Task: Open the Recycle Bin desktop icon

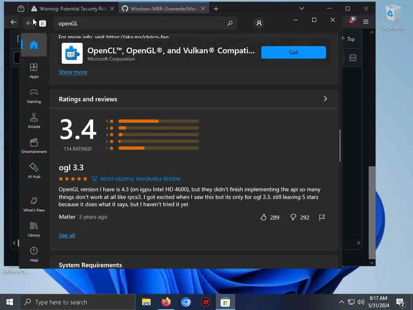Action: point(392,18)
